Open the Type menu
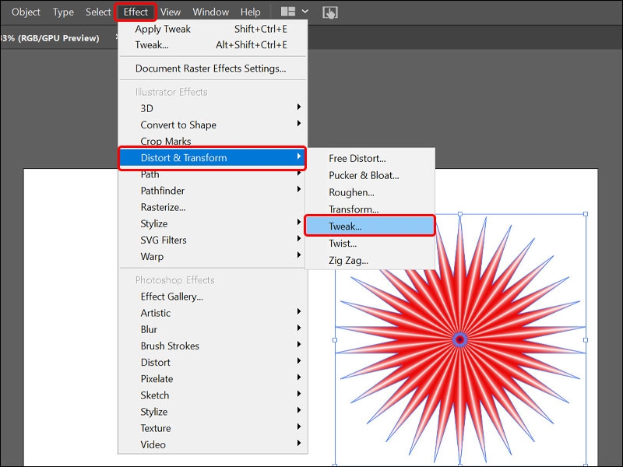 [x=63, y=12]
